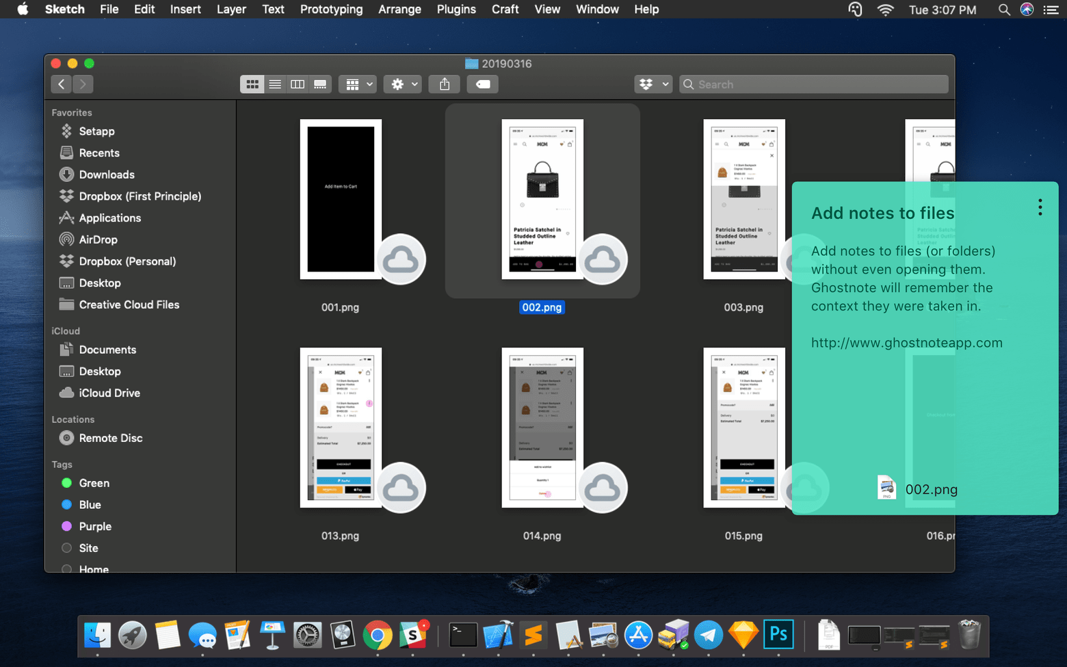
Task: Open Photoshop from the Dock
Action: (x=778, y=635)
